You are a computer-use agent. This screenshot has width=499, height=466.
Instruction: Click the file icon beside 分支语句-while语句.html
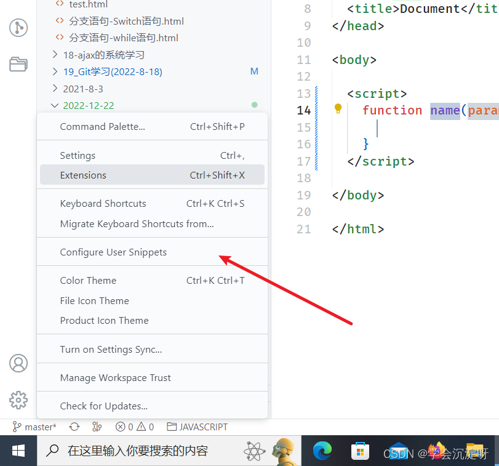[x=60, y=38]
